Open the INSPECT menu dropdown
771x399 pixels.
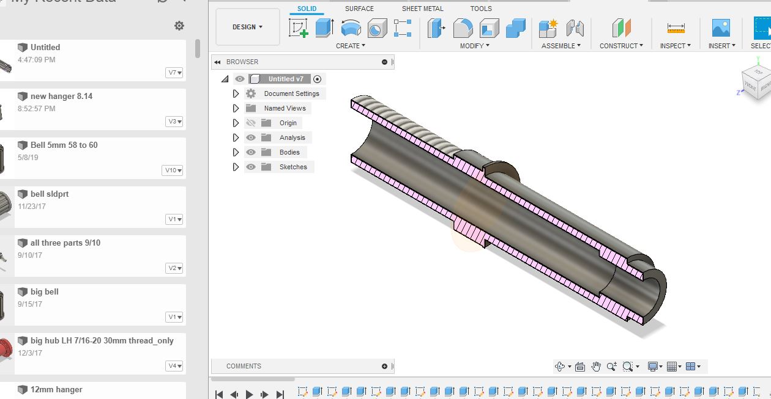676,46
